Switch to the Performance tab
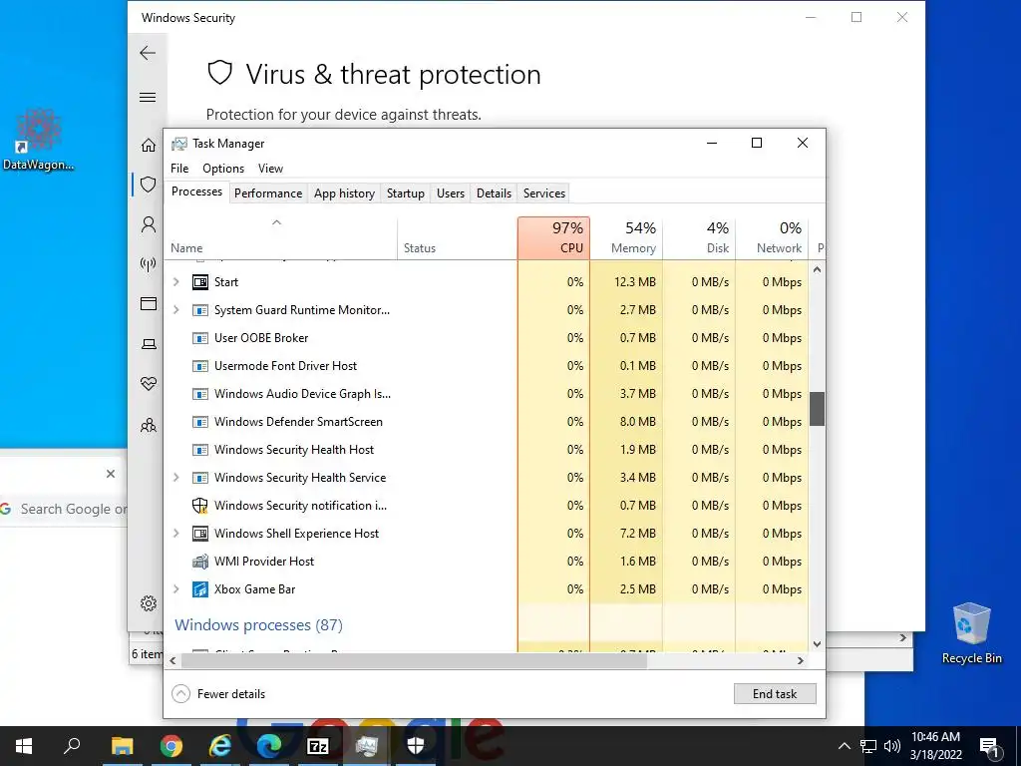1021x766 pixels. [x=268, y=193]
